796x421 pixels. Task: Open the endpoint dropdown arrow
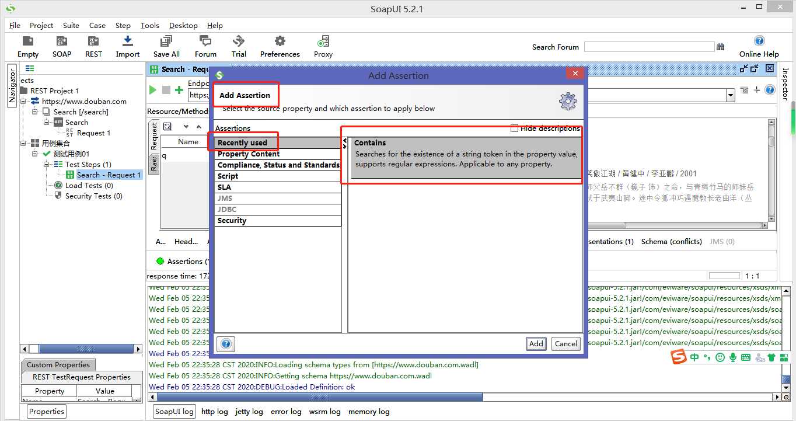(730, 95)
